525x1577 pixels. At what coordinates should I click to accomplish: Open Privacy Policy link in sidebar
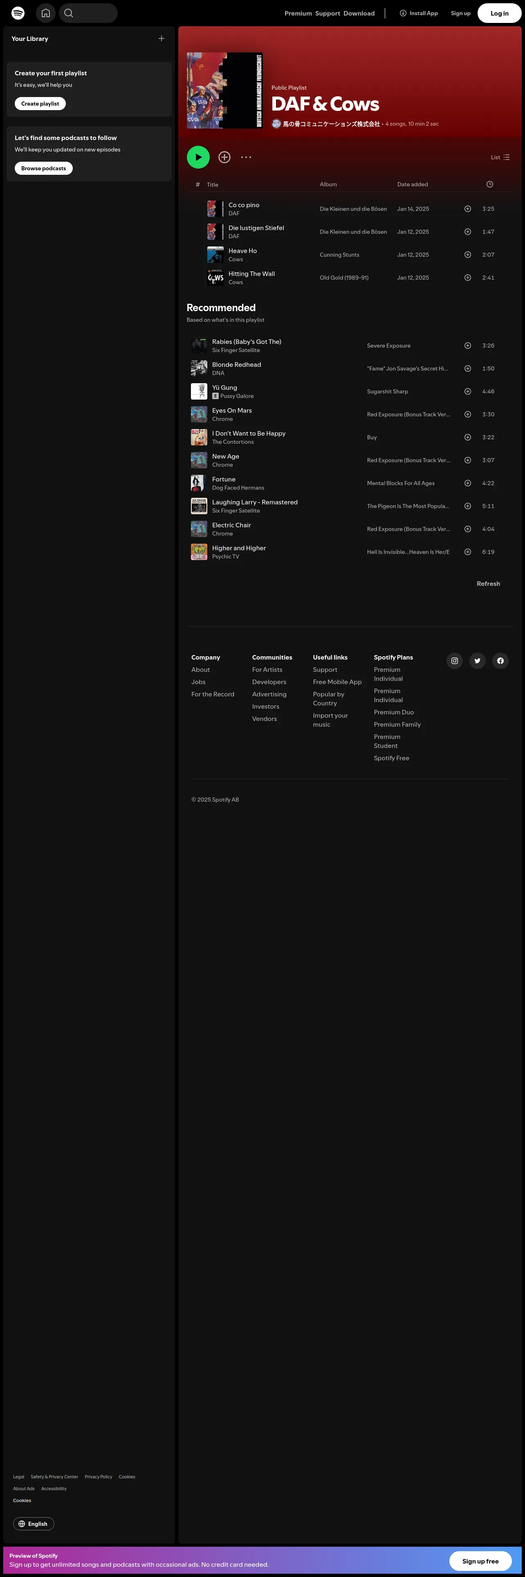(x=99, y=1477)
